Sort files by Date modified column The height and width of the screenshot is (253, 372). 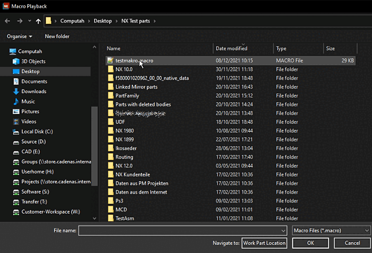coord(232,49)
